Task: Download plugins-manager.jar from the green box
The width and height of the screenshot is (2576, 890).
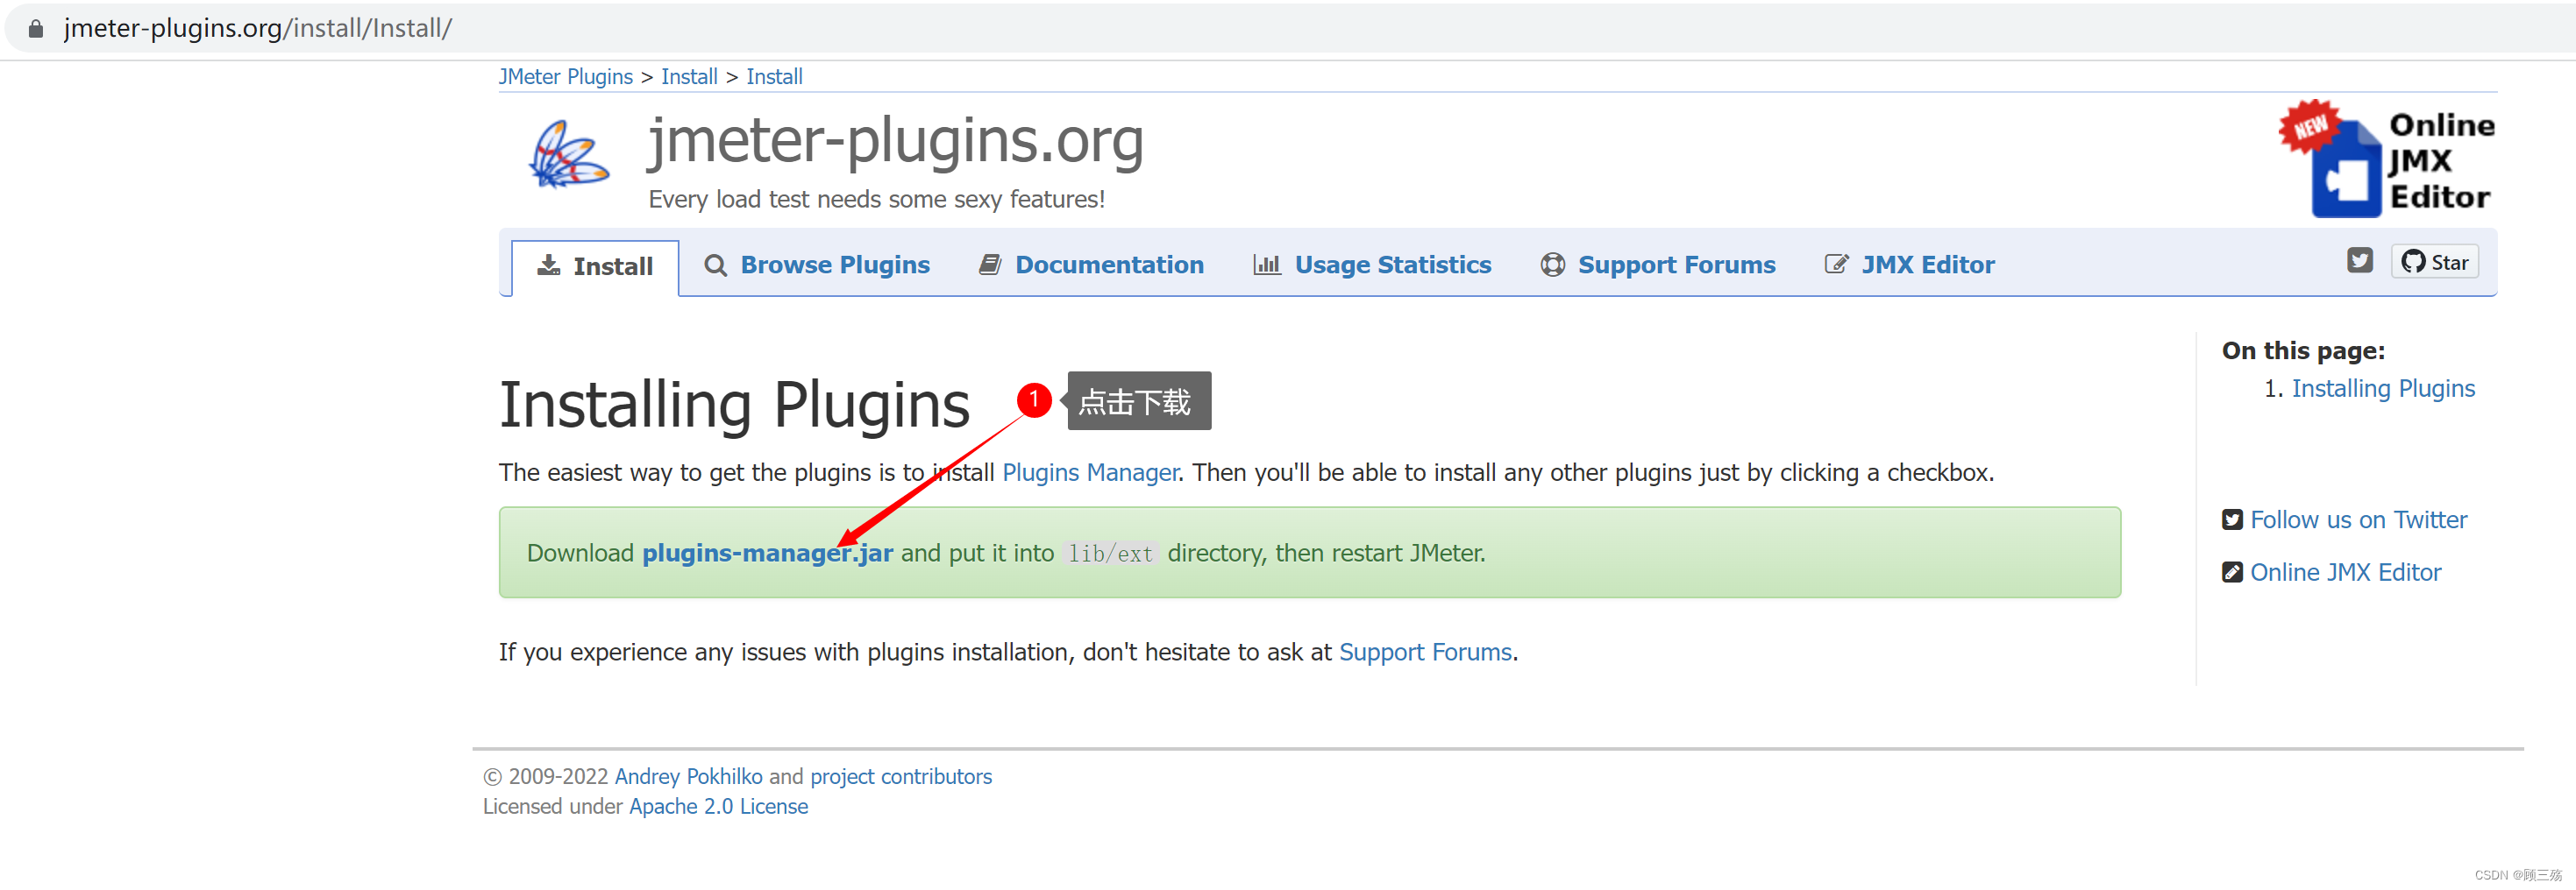Action: point(767,553)
